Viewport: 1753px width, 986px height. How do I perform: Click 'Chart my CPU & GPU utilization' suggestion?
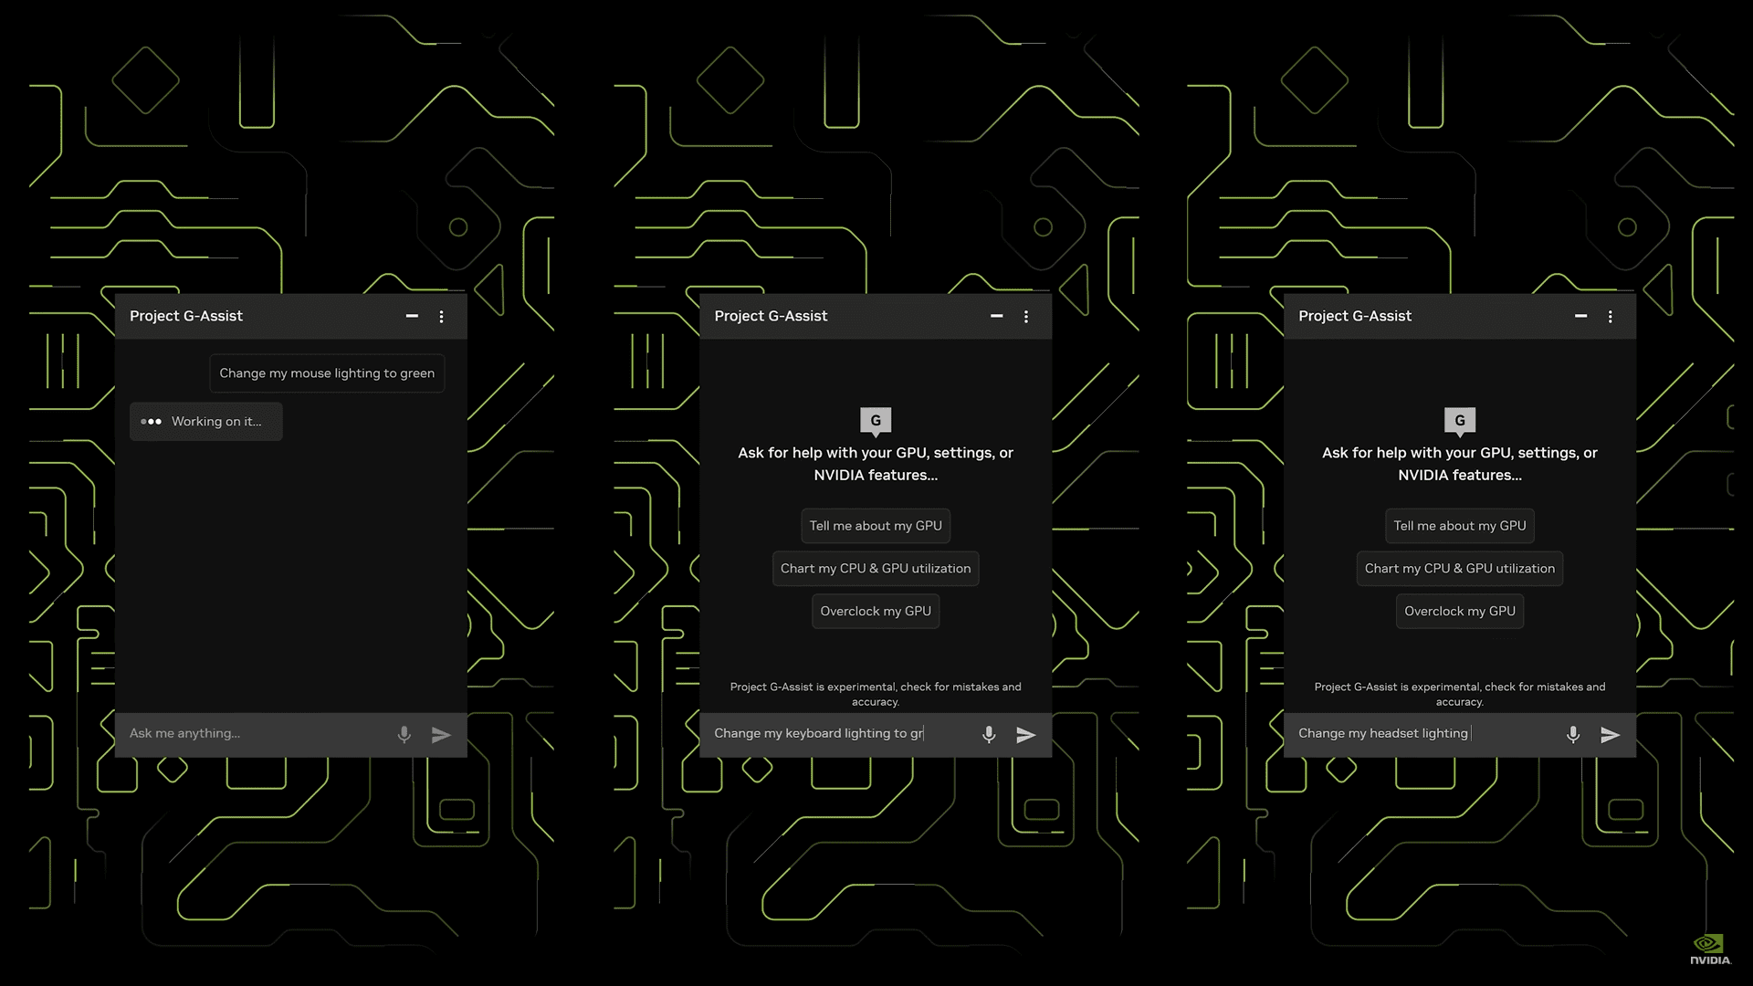pyautogui.click(x=876, y=568)
